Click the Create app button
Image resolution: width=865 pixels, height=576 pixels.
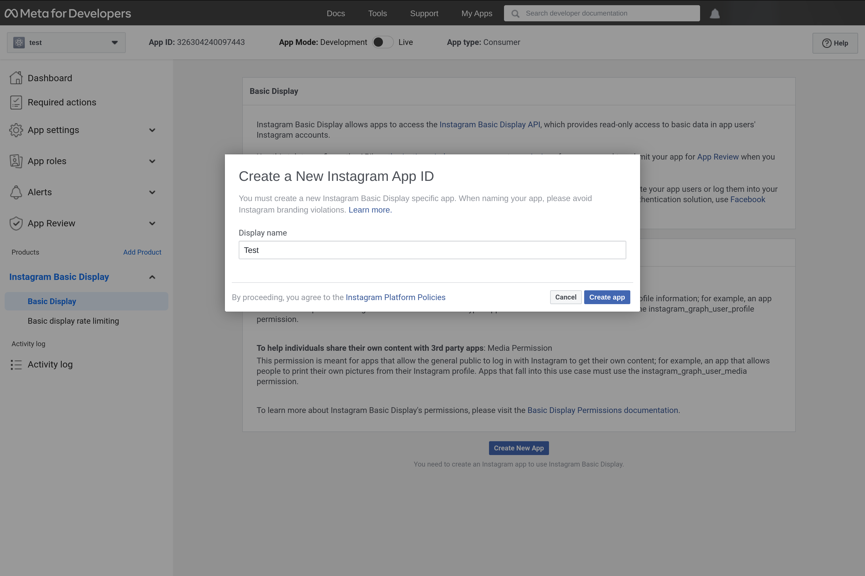606,297
